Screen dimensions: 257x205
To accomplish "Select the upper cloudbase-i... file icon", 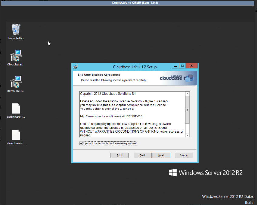I will tap(16, 111).
